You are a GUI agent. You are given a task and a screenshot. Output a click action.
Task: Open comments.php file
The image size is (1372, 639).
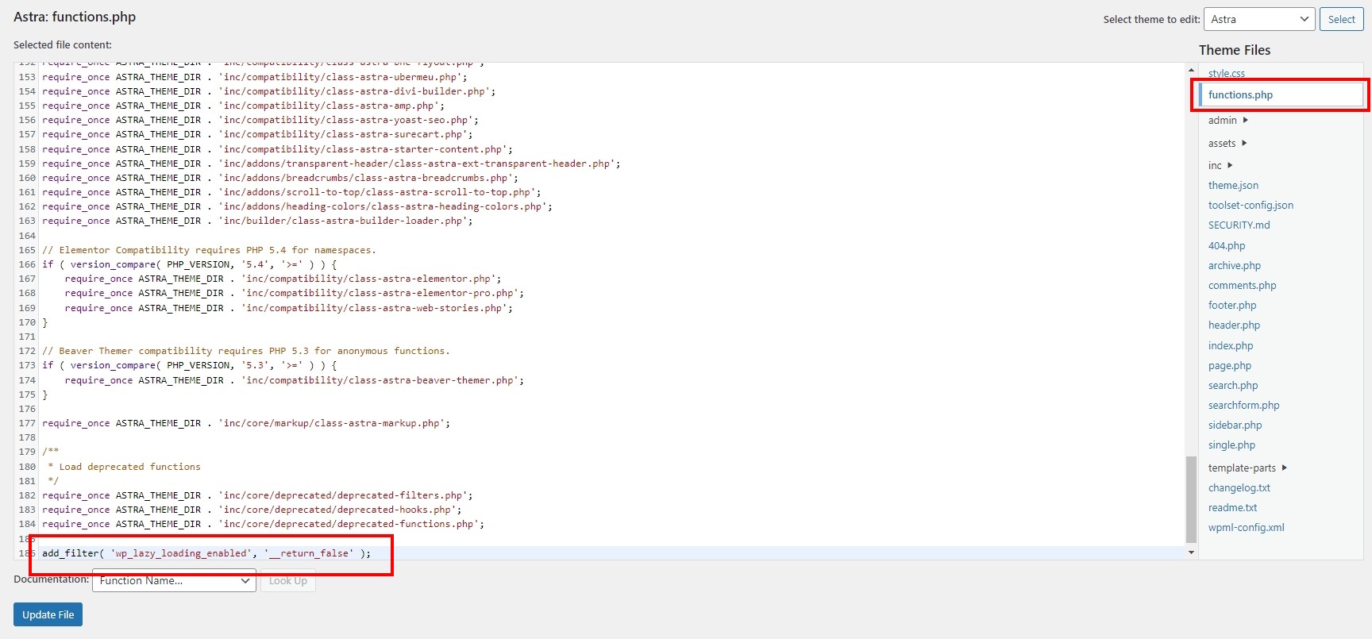(x=1243, y=285)
